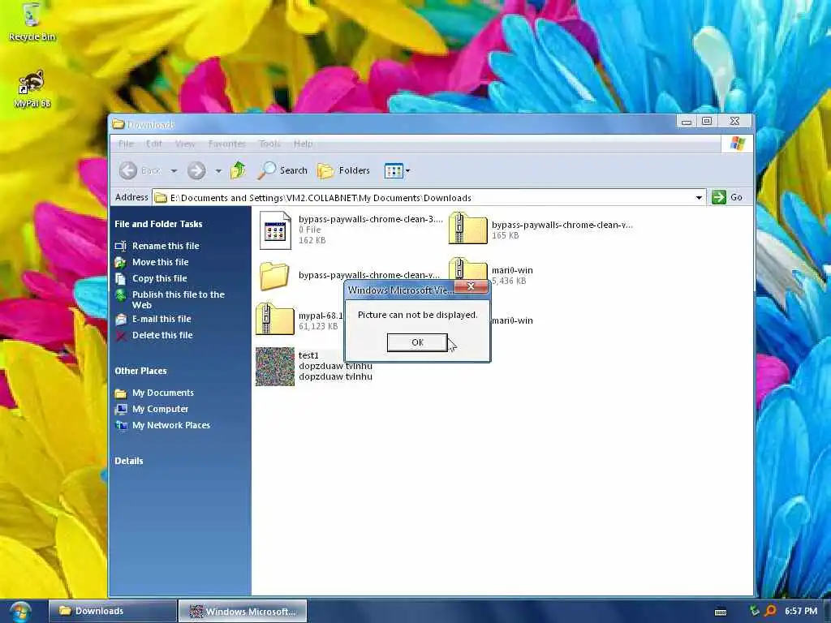Click the Copy this file icon
The height and width of the screenshot is (623, 831).
[121, 279]
